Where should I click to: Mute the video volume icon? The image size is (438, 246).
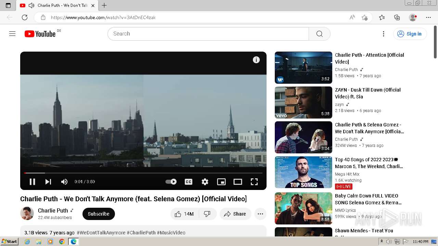64,182
